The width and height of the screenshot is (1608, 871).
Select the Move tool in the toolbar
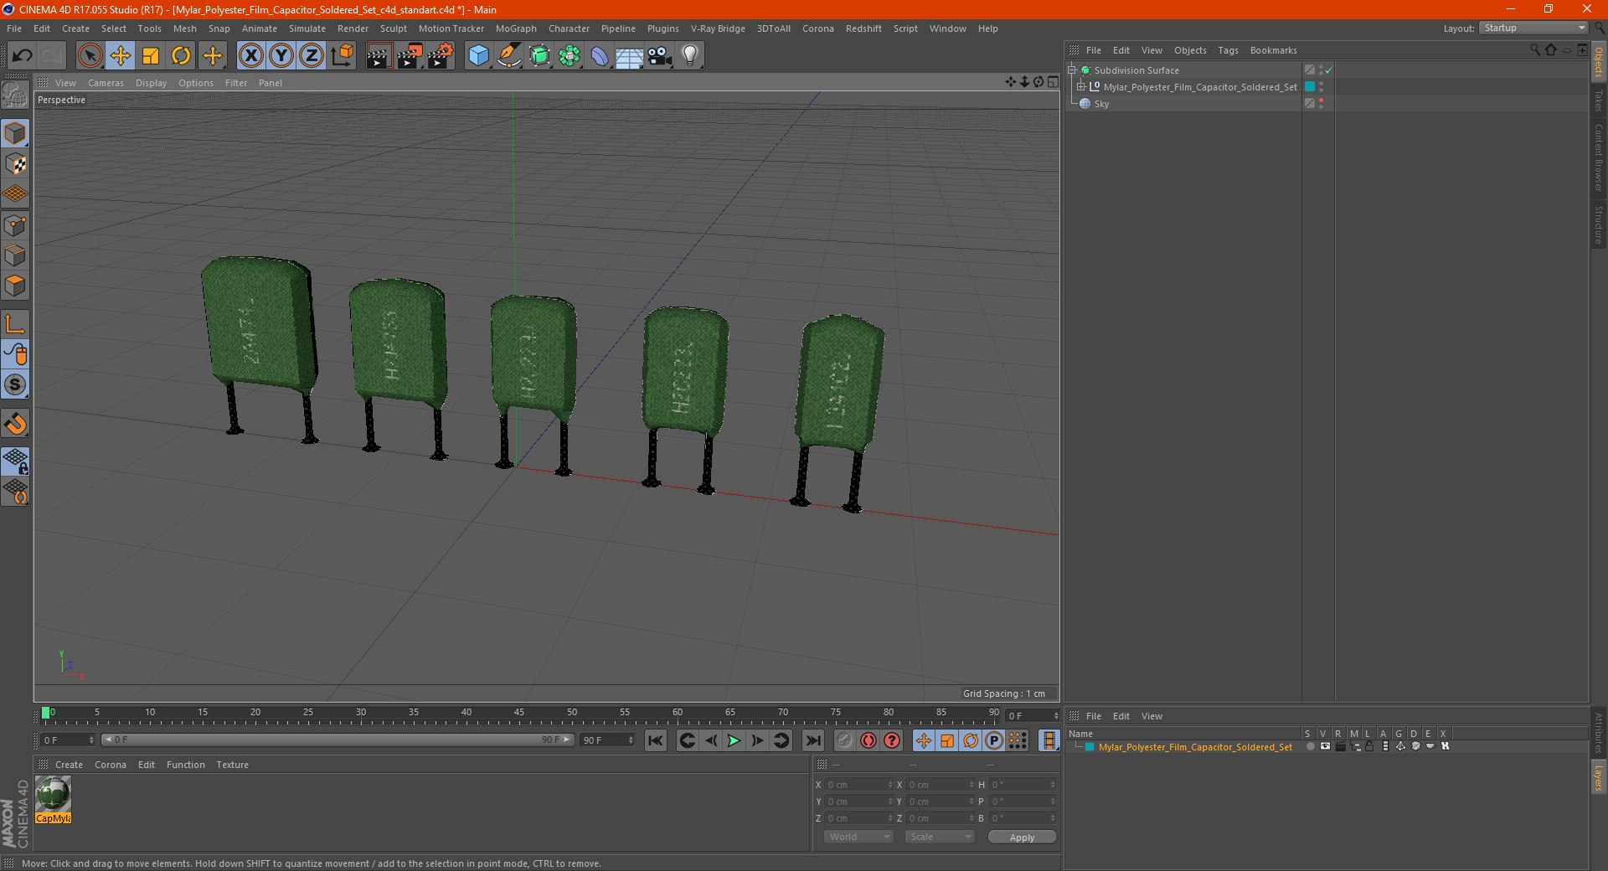coord(120,56)
